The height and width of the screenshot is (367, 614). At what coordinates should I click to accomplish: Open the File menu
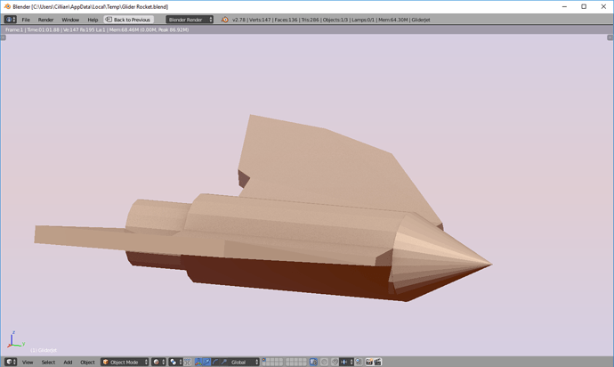(x=26, y=20)
